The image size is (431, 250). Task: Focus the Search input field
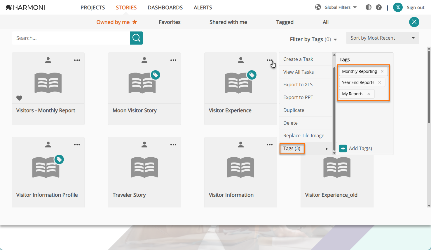click(71, 38)
